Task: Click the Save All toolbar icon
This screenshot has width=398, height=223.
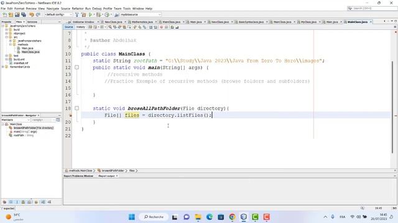Action: coord(24,15)
